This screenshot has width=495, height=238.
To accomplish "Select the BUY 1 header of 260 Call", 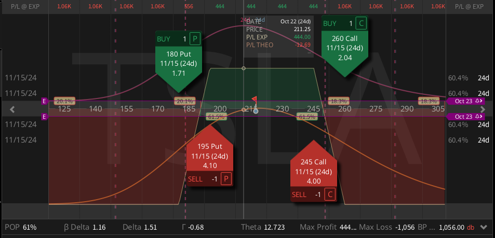I will tap(345, 23).
